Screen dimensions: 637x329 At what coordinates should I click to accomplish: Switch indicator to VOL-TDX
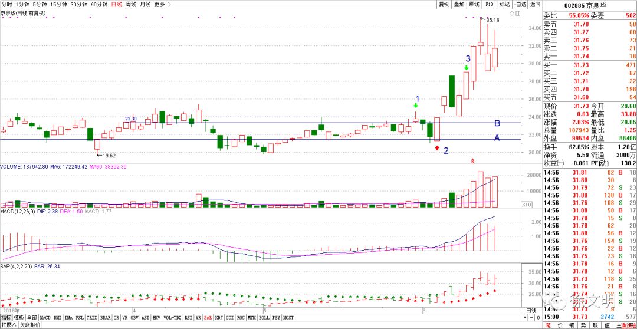point(172,317)
